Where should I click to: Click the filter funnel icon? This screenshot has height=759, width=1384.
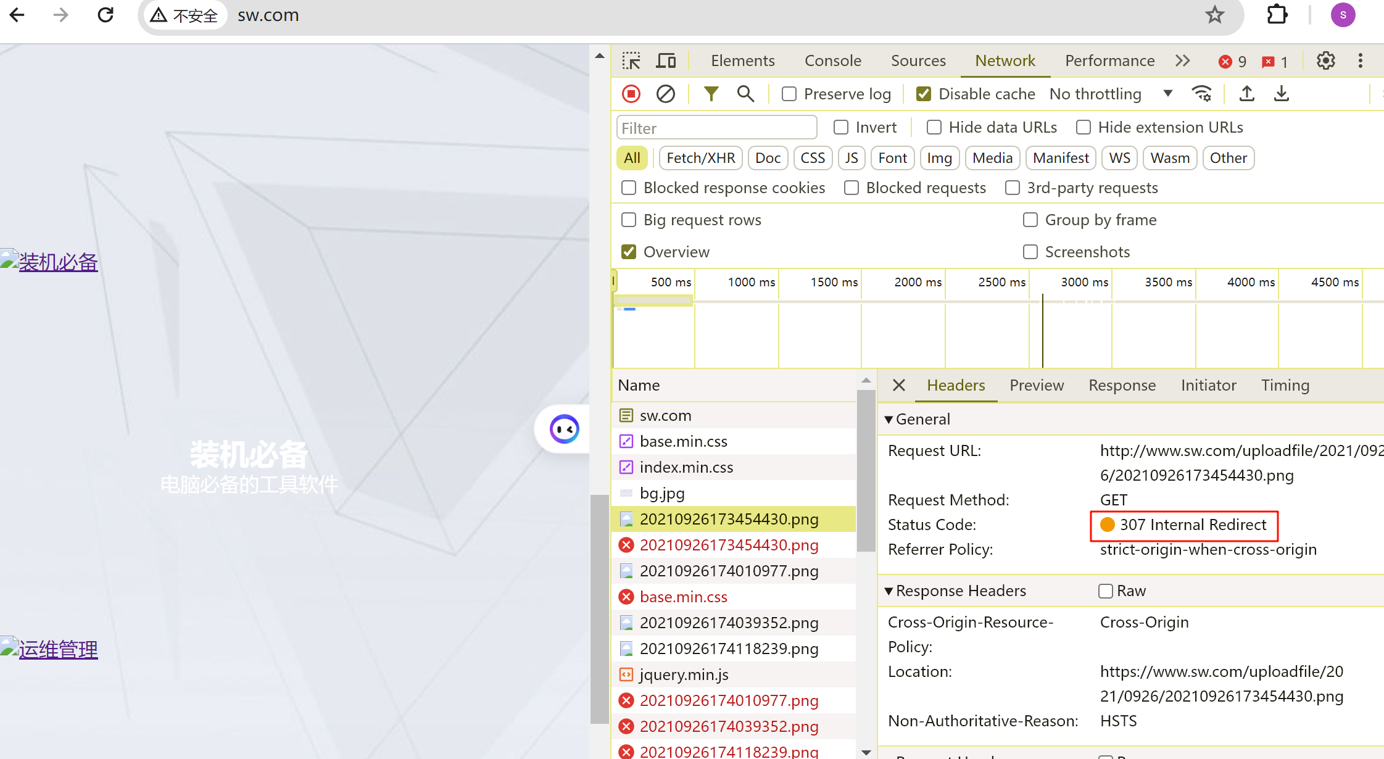[x=711, y=94]
